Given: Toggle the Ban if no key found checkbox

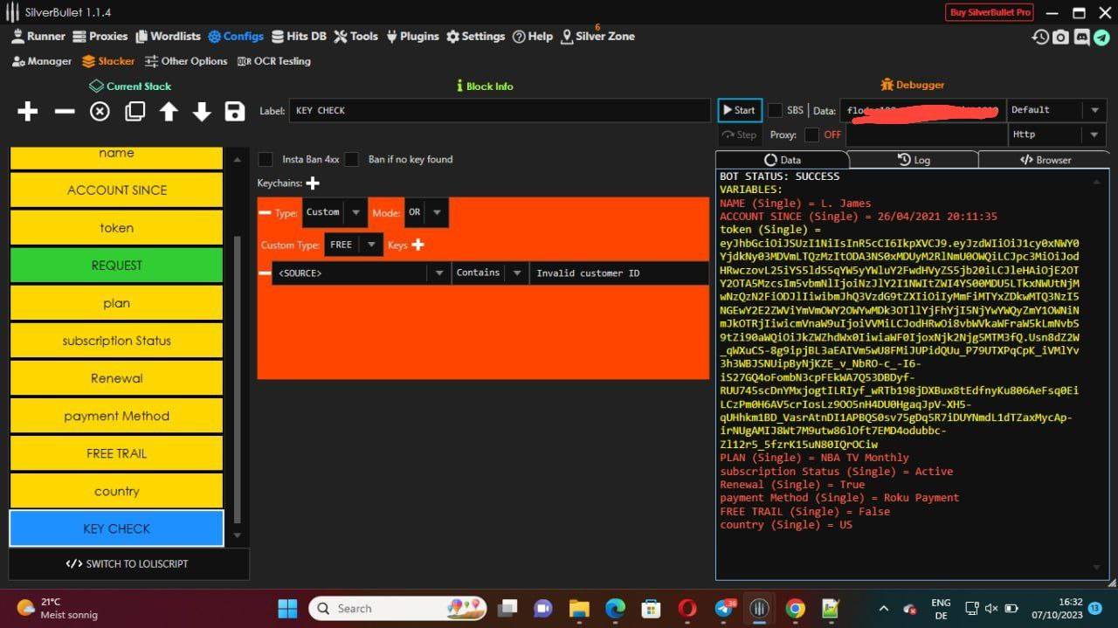Looking at the screenshot, I should tap(351, 159).
